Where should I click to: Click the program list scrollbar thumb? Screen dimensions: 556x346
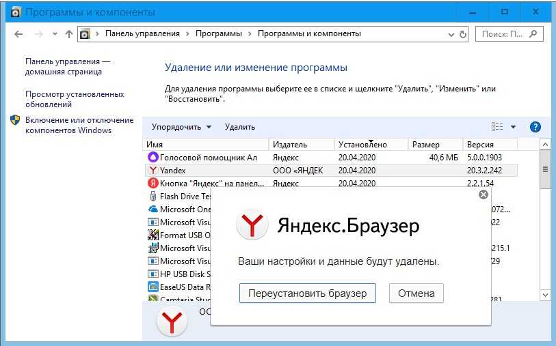(545, 169)
